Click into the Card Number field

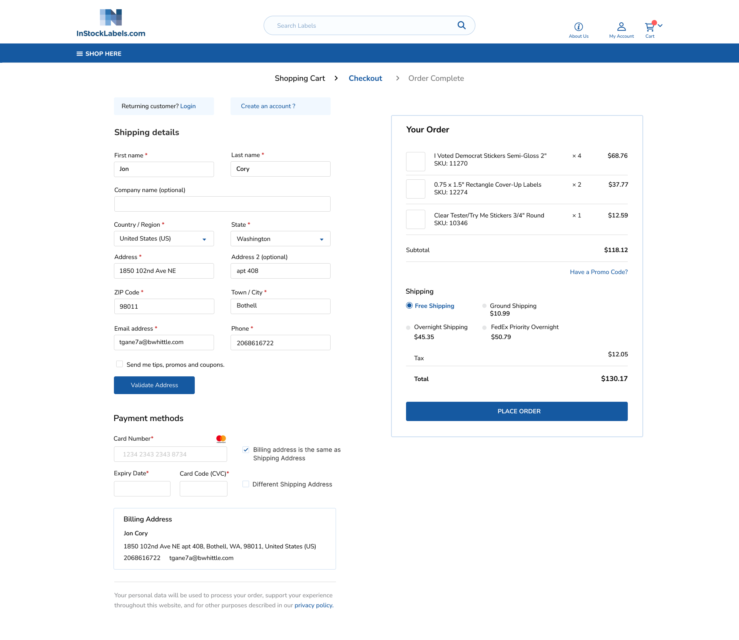170,454
